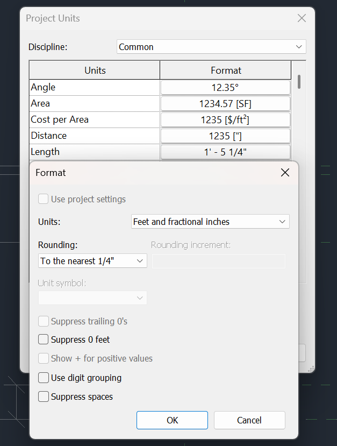The width and height of the screenshot is (337, 446).
Task: Cancel the Format dialog
Action: [249, 420]
